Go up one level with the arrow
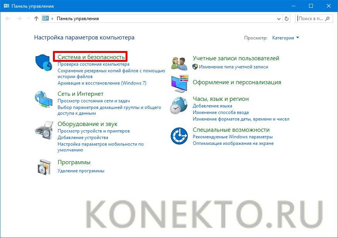 [36, 19]
